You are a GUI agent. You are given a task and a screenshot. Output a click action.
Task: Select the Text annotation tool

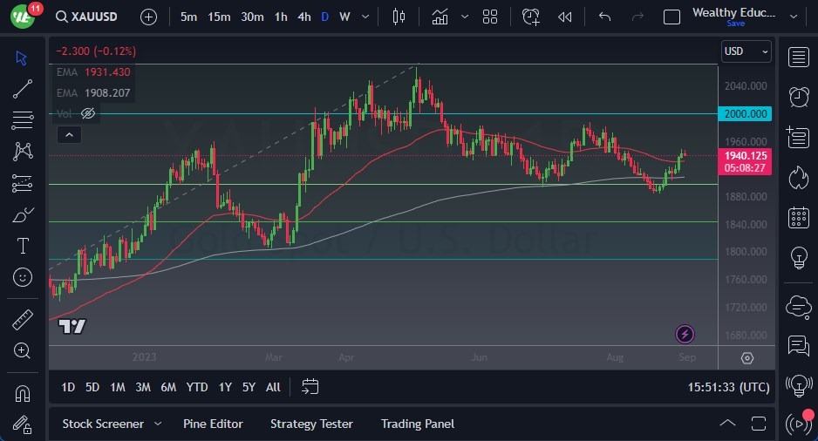point(23,246)
